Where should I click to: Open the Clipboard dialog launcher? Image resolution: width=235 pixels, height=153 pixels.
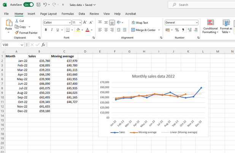coord(39,37)
